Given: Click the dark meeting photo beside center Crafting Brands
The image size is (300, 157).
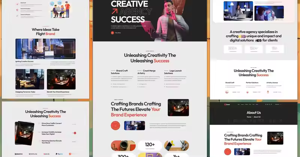Looking at the screenshot, I should click(178, 108).
